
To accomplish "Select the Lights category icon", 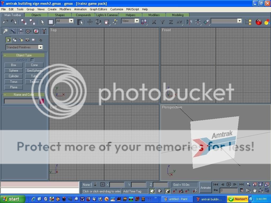I will (x=21, y=40).
